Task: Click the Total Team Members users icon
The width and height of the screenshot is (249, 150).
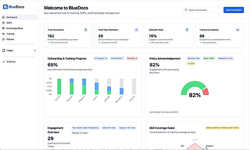Action: [x=136, y=30]
